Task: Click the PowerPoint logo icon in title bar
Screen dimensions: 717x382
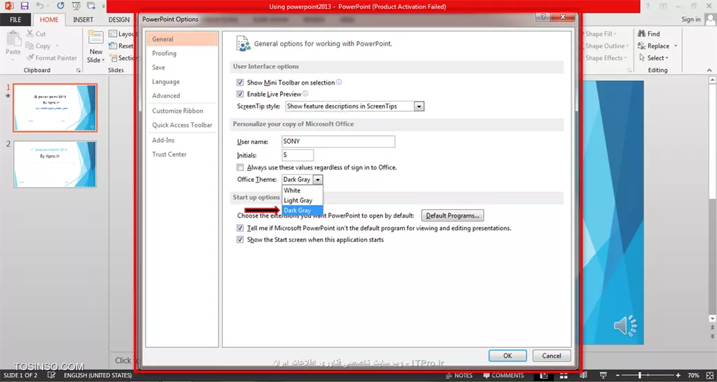Action: (x=8, y=6)
